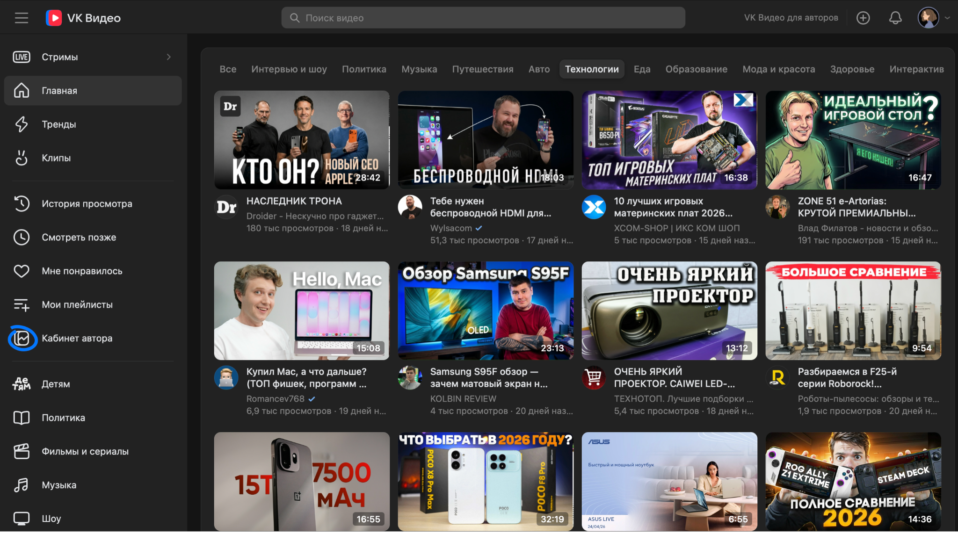Open notifications bell icon
This screenshot has width=958, height=534.
pyautogui.click(x=895, y=18)
